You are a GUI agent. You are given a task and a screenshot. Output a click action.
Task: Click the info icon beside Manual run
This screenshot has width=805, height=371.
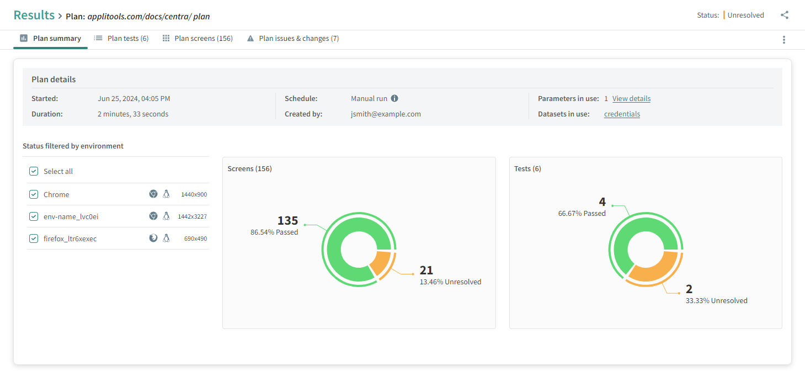click(394, 99)
